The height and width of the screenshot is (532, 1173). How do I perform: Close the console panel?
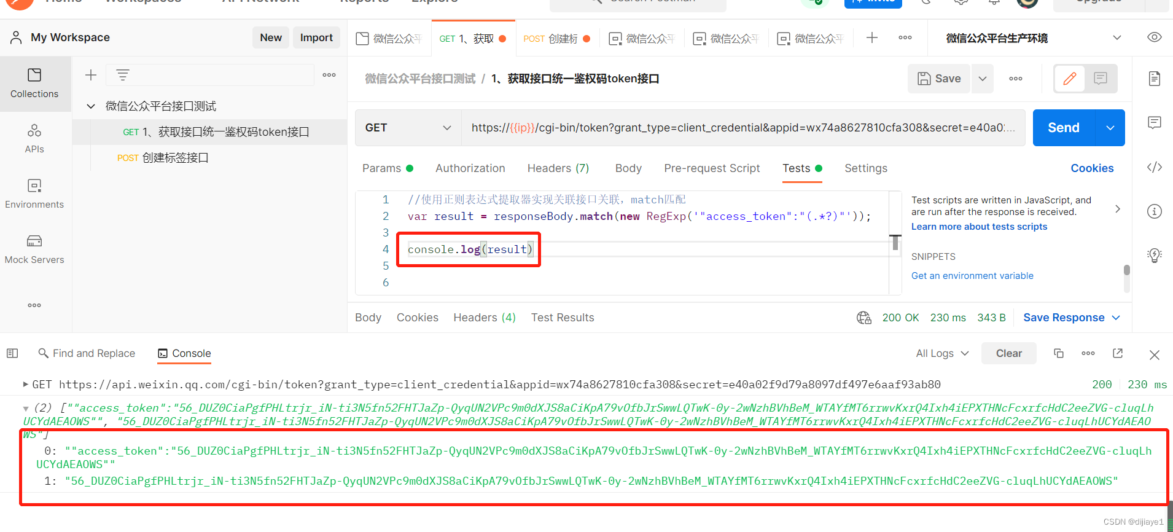coord(1155,354)
